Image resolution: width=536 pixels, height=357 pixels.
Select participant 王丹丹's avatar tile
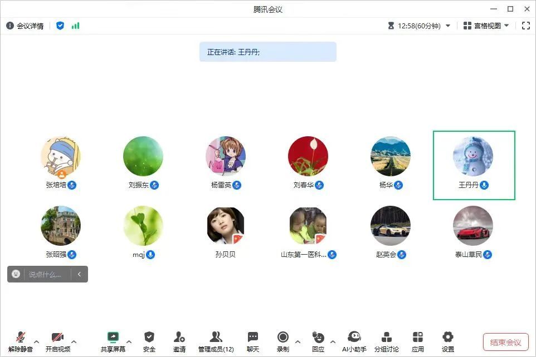pos(473,157)
